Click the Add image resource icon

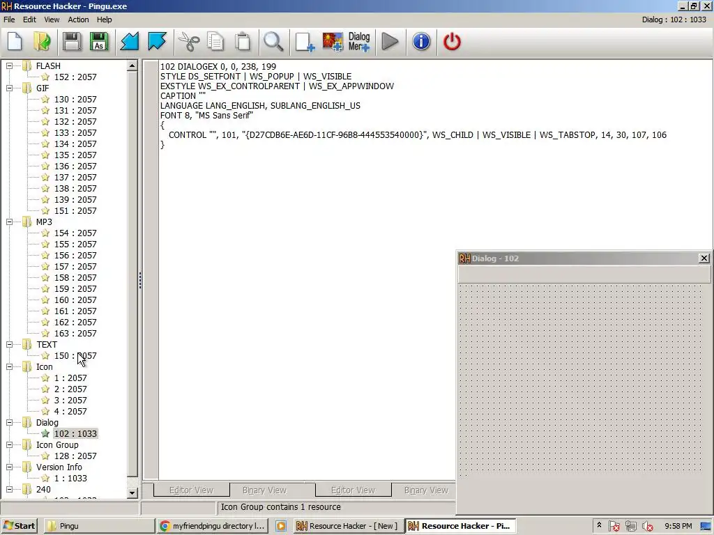click(333, 41)
